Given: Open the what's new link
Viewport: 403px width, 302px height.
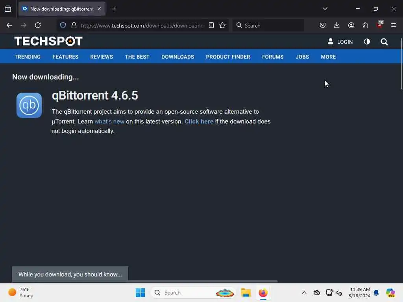Looking at the screenshot, I should coord(109,122).
